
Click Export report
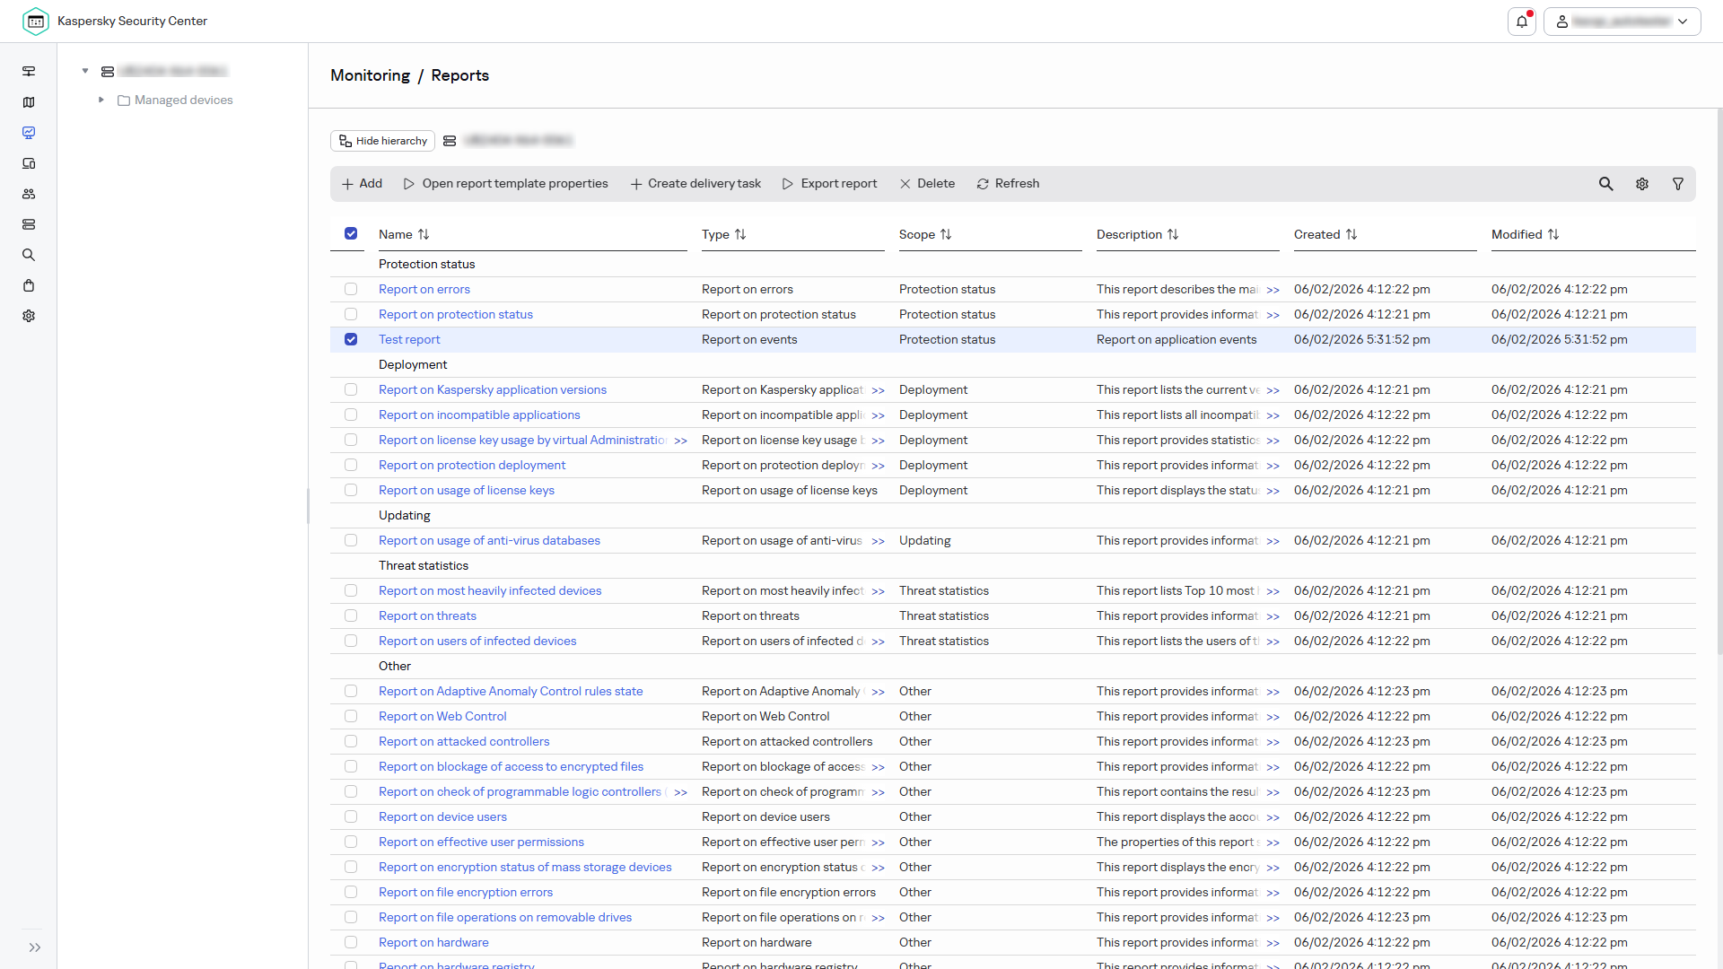pyautogui.click(x=830, y=184)
